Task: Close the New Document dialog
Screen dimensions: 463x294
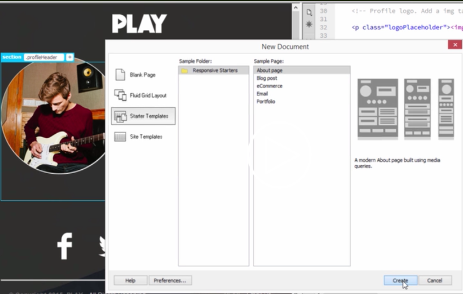Action: [455, 45]
